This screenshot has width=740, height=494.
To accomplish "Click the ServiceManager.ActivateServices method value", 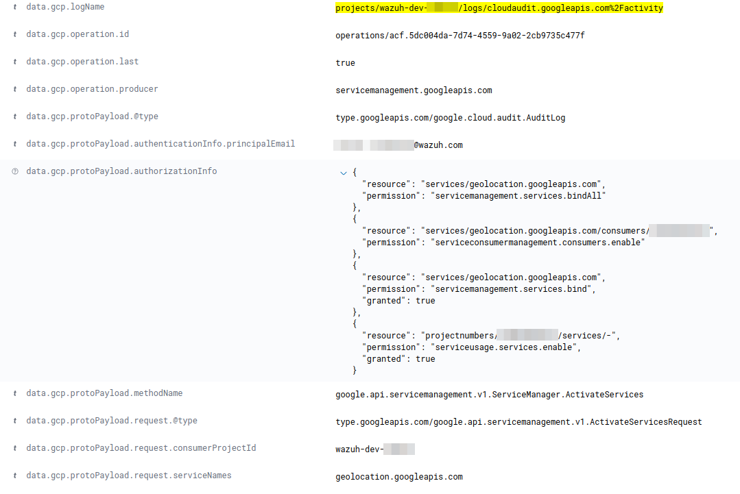I will click(x=490, y=395).
